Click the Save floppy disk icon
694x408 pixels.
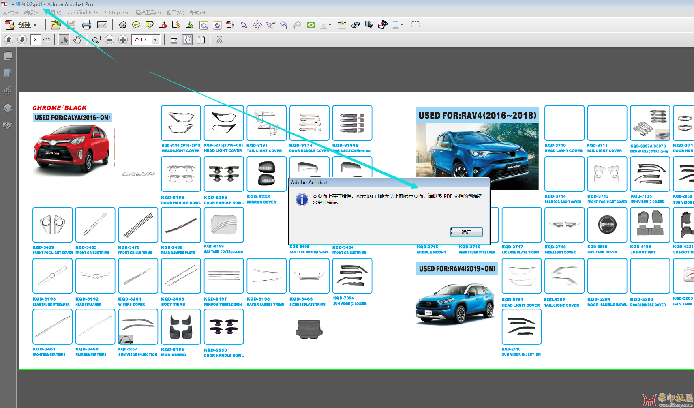point(71,25)
